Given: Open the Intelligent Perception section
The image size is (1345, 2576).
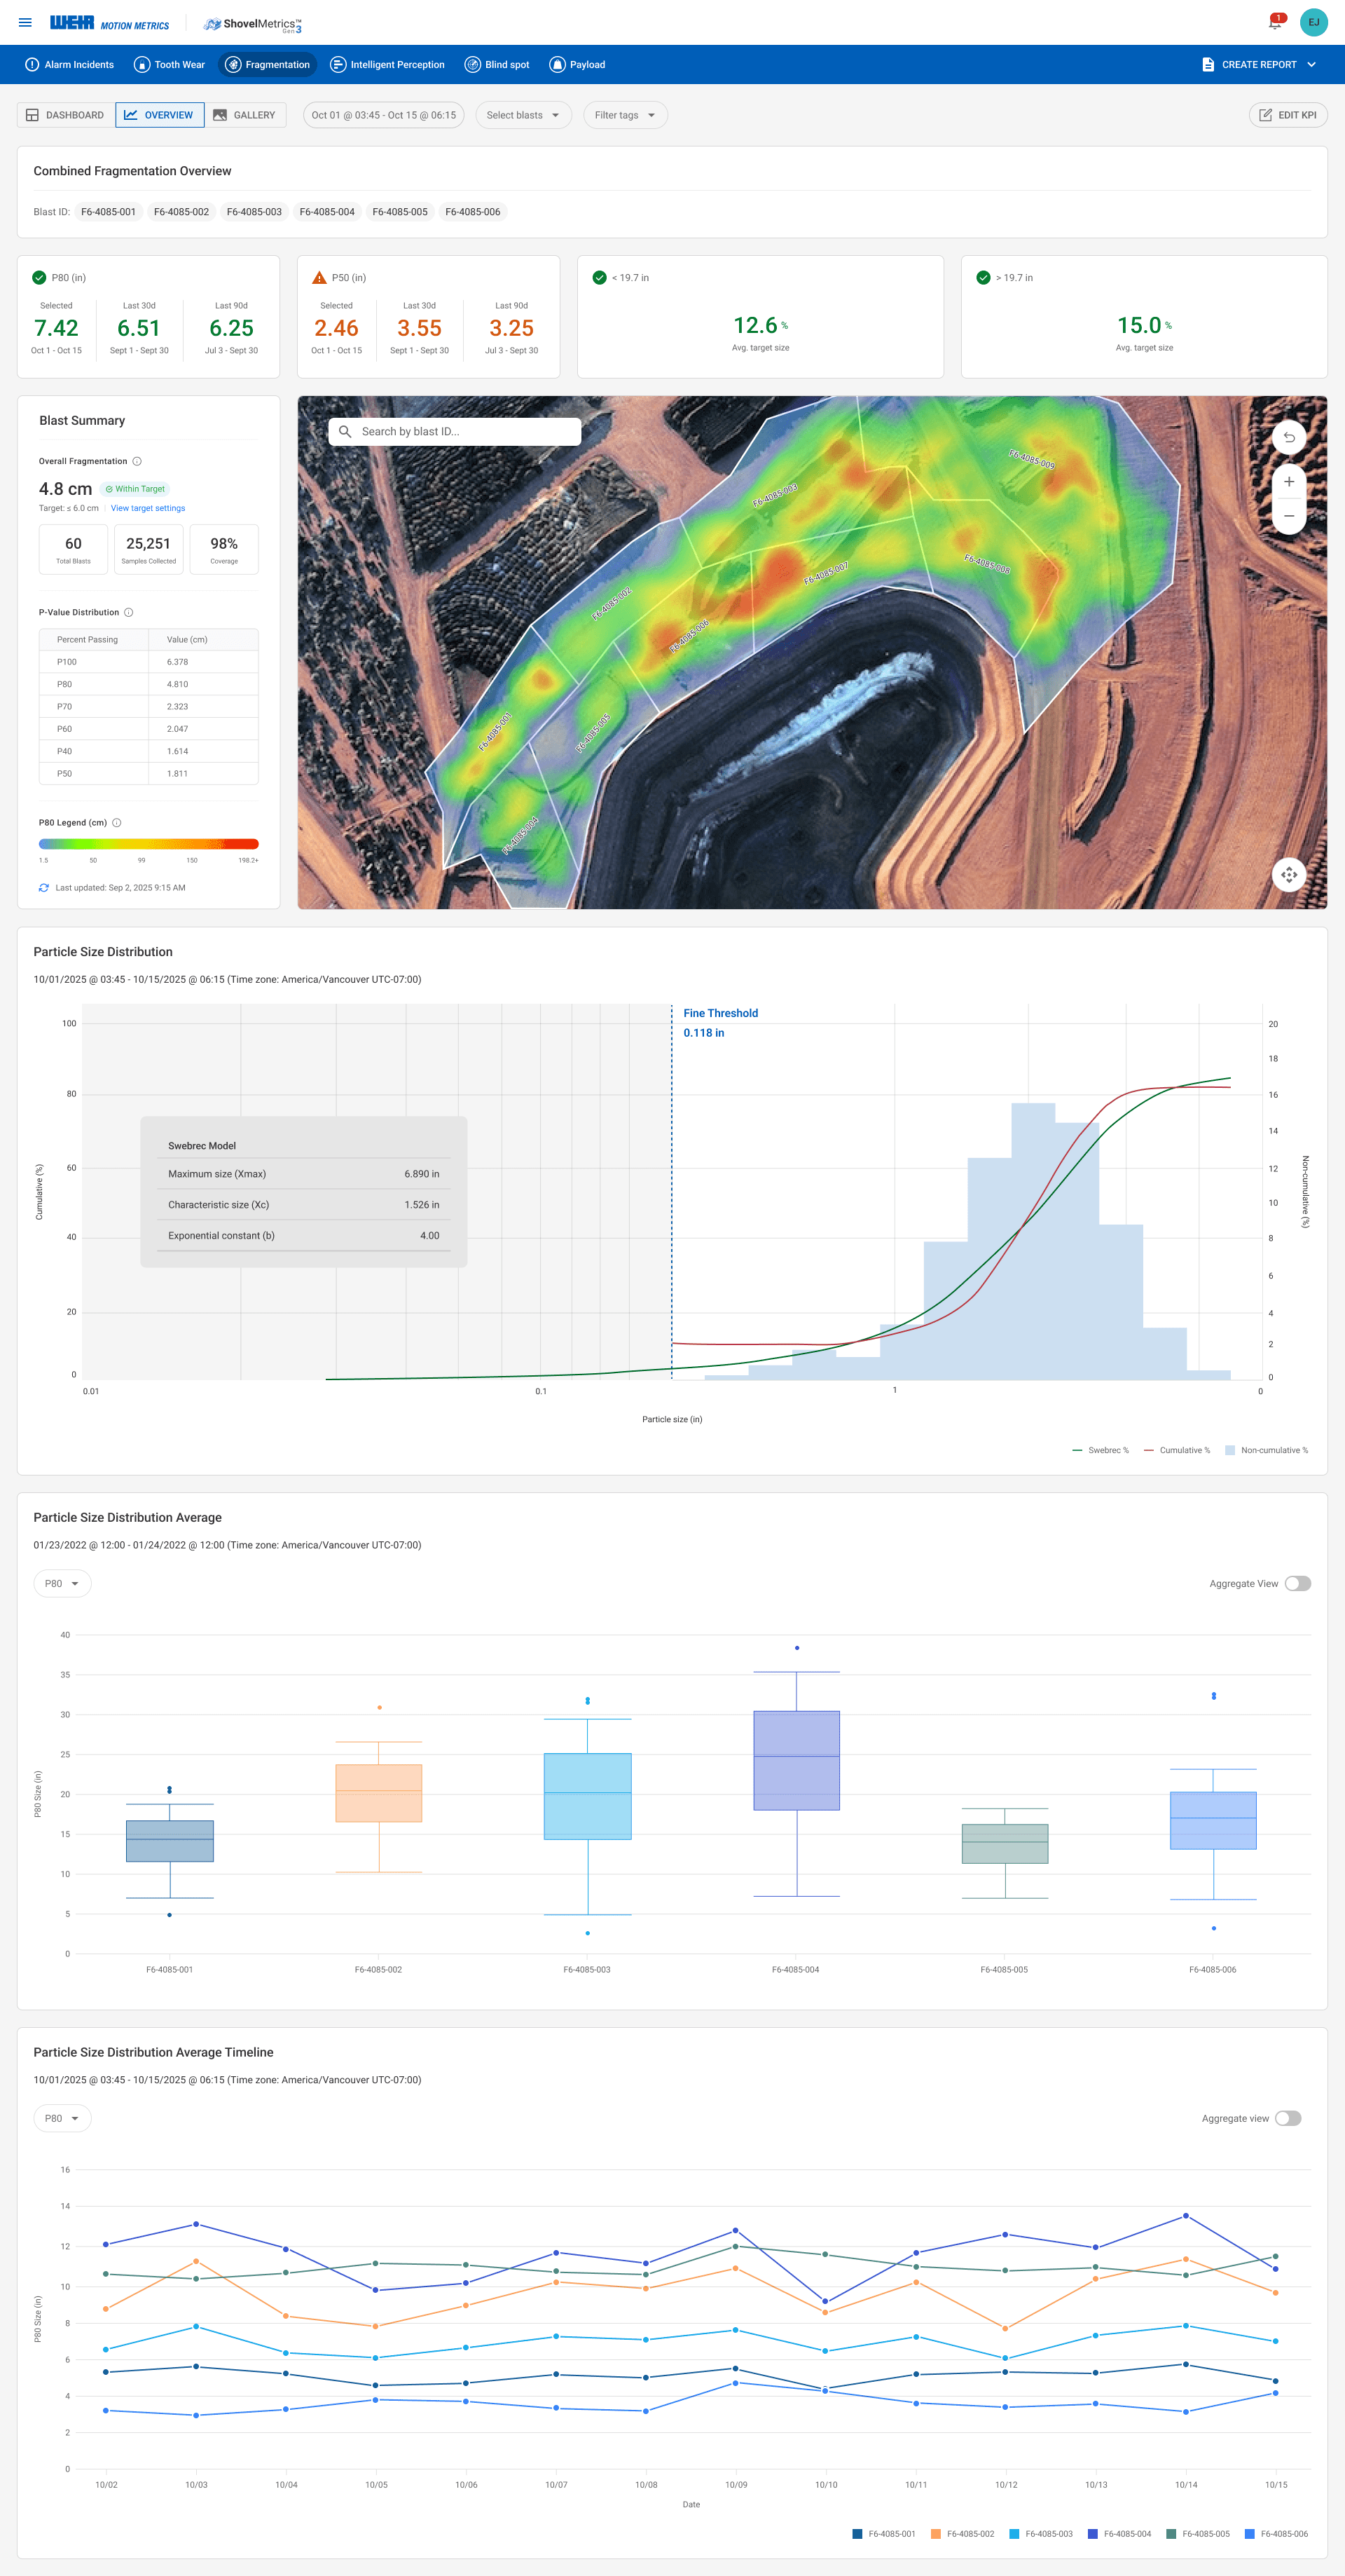Looking at the screenshot, I should point(387,65).
